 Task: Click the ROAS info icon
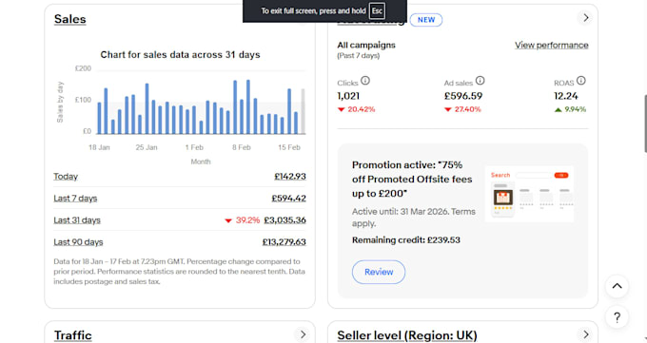pos(581,81)
